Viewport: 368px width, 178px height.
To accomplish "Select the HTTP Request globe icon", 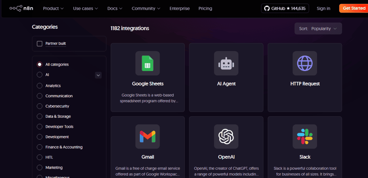I will pyautogui.click(x=304, y=63).
